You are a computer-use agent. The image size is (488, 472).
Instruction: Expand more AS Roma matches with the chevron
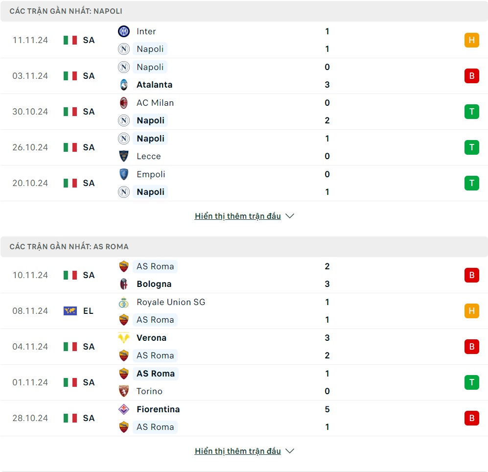tap(290, 451)
